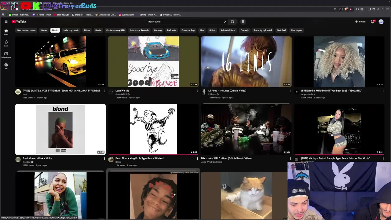
Task: Open more options for Frank Ocean Pink + White
Action: click(104, 159)
